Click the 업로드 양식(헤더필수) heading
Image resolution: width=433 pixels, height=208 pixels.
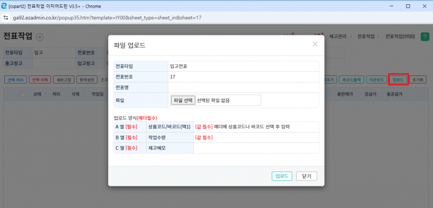pos(136,118)
